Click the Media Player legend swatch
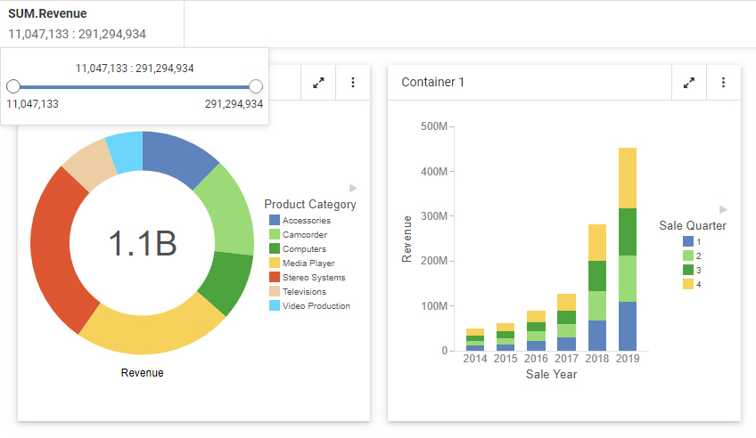 click(x=275, y=264)
